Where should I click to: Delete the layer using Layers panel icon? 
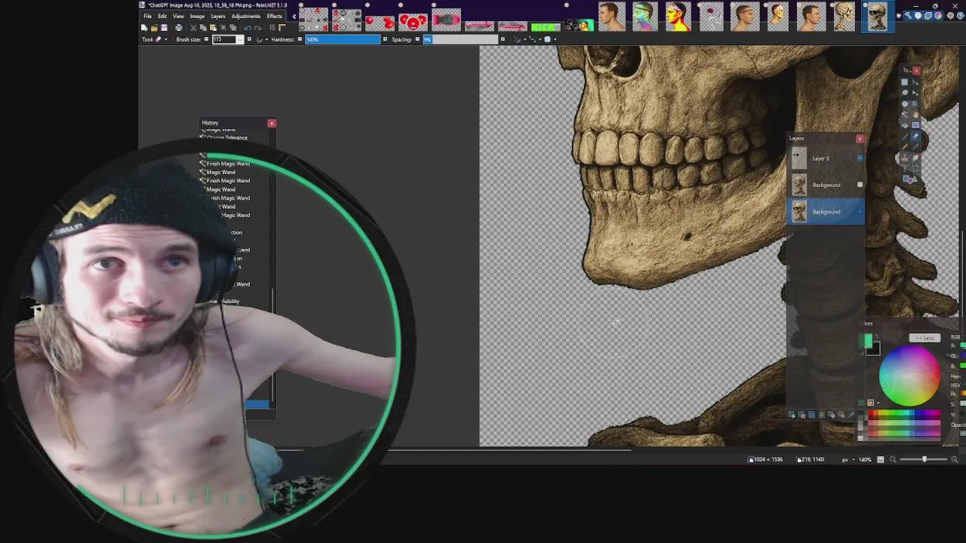coord(801,416)
